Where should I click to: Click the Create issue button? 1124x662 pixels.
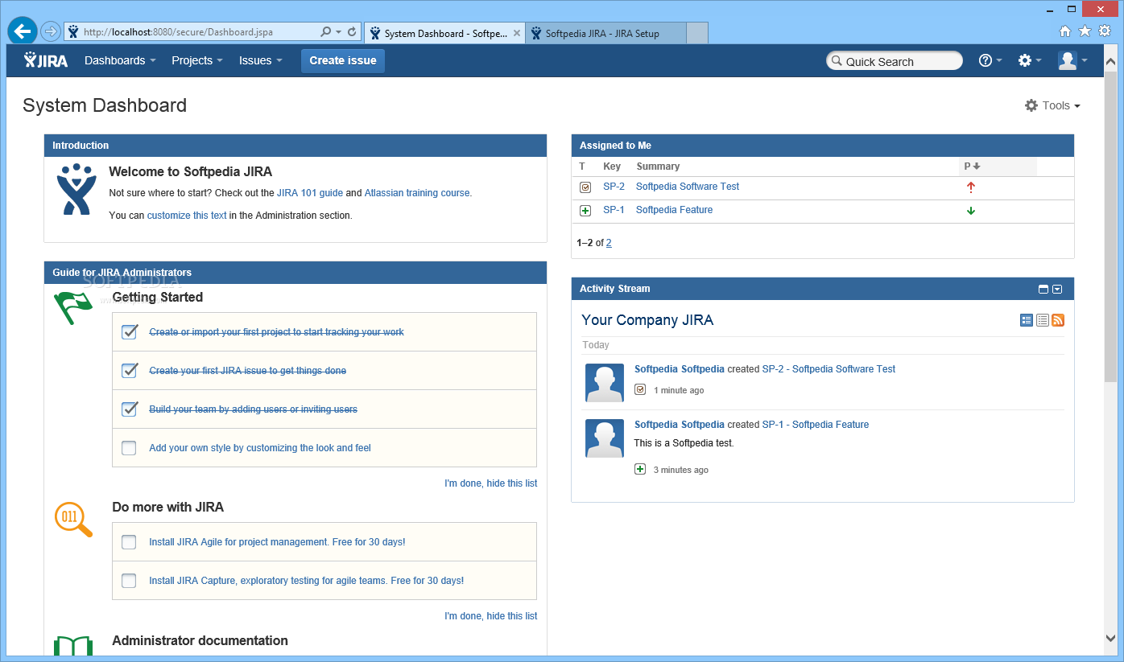[343, 60]
